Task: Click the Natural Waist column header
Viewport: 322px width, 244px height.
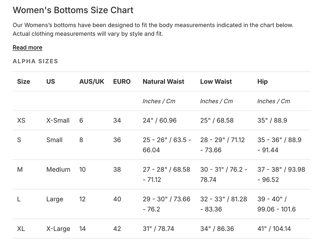Action: pos(163,82)
